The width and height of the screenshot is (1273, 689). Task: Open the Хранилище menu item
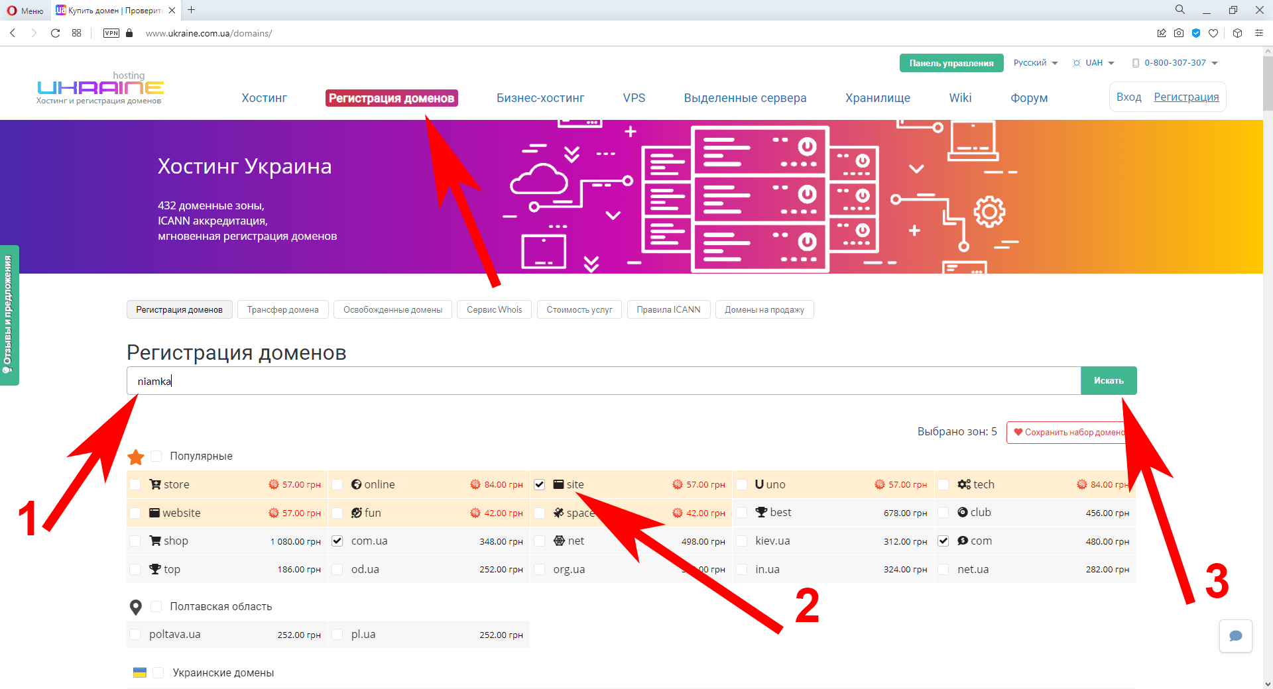pos(878,98)
